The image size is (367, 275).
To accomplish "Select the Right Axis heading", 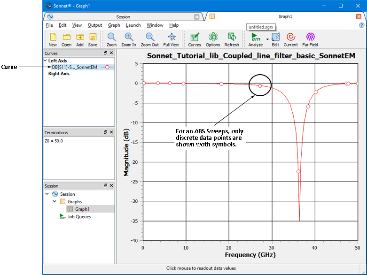I will click(59, 74).
